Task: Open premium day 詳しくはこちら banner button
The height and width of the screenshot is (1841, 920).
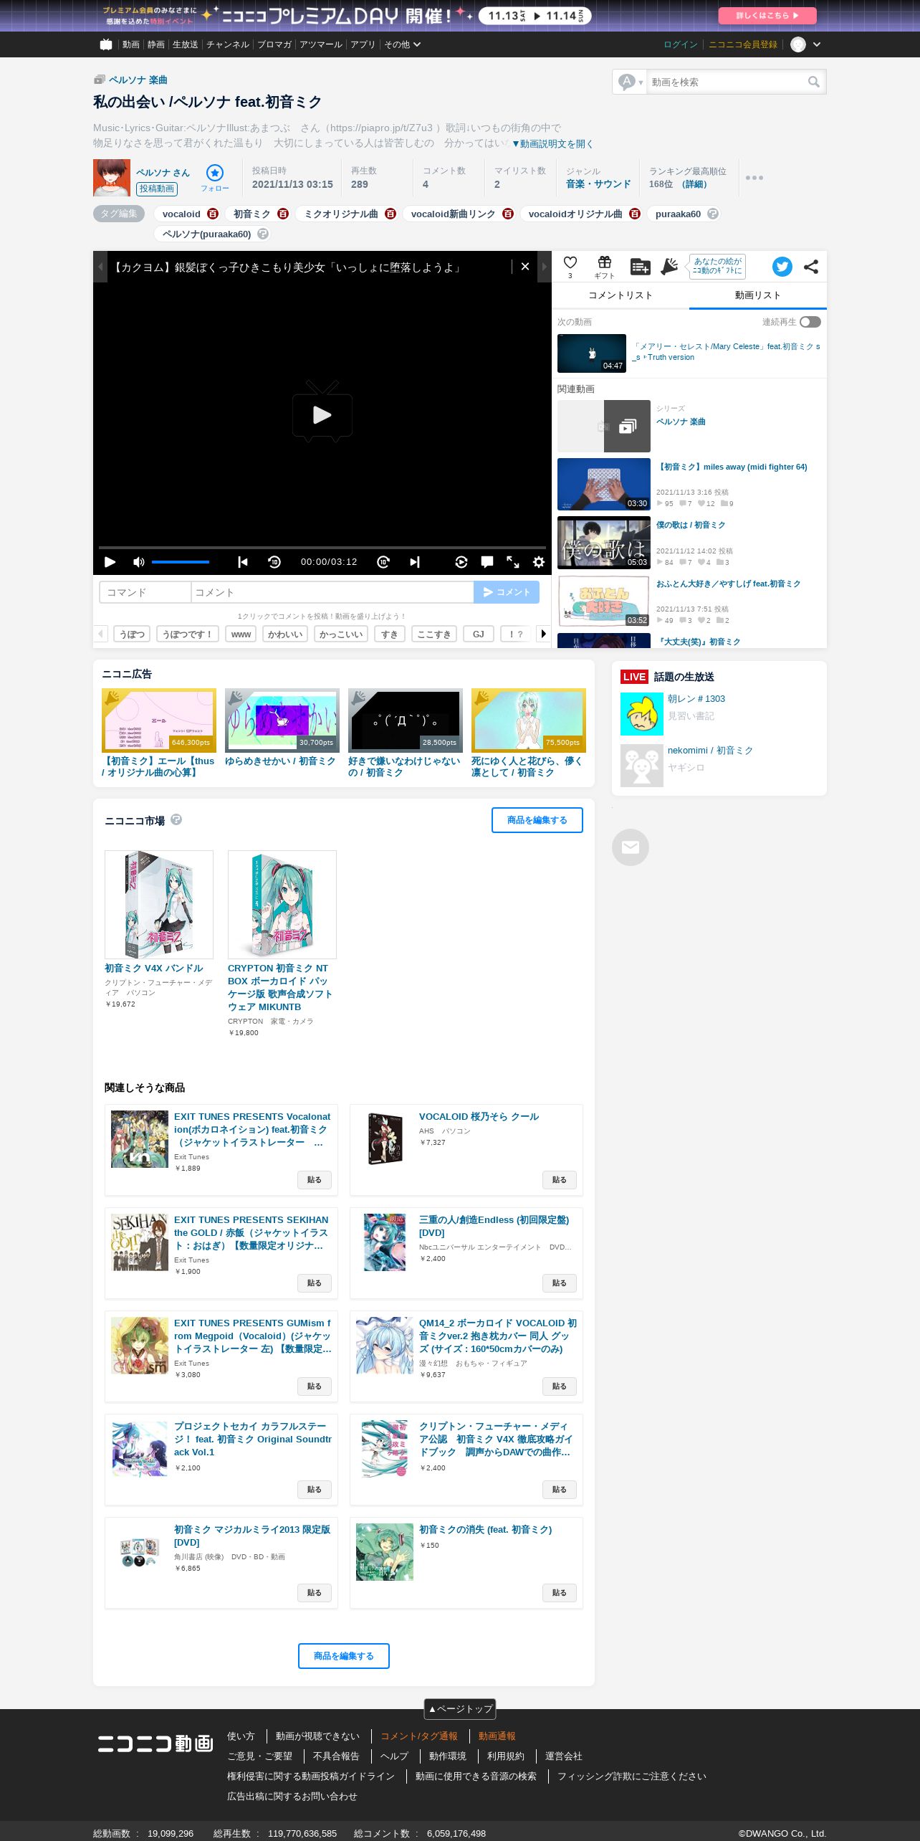Action: [x=767, y=15]
